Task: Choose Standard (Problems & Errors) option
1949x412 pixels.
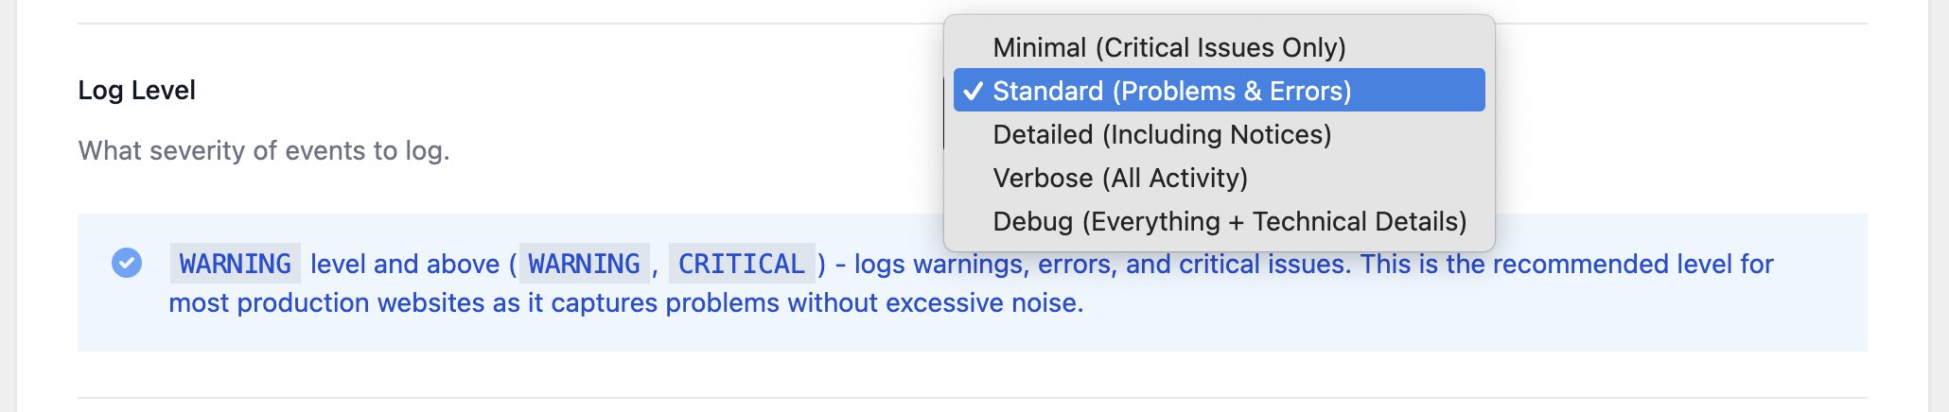Action: 1171,91
